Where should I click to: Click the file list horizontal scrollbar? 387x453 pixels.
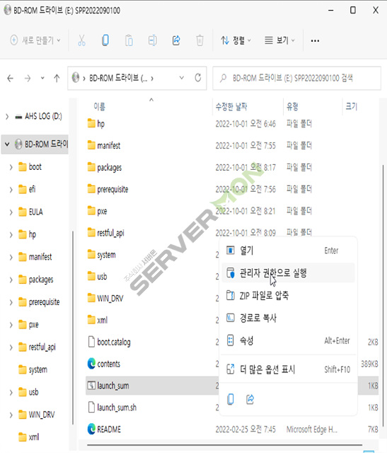224,445
